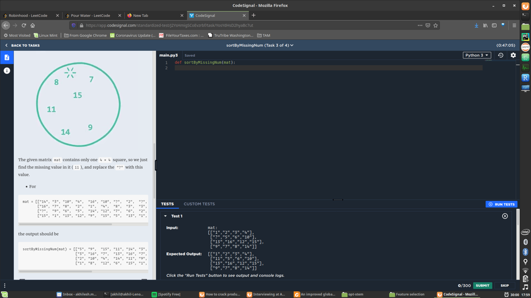Open PyCharm from the right dock

[x=525, y=37]
